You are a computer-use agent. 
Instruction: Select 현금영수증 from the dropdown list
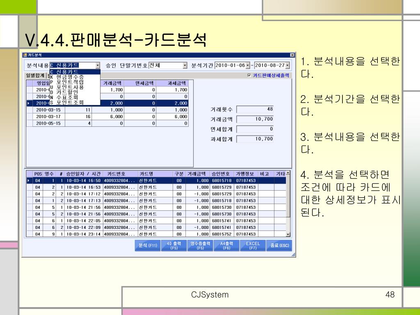75,77
